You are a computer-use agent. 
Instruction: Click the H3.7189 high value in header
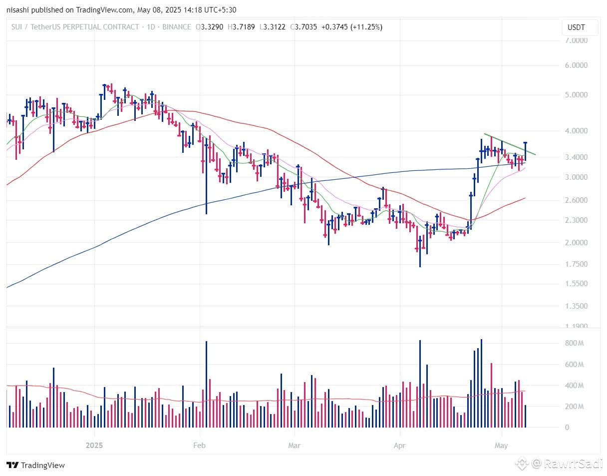tap(242, 27)
